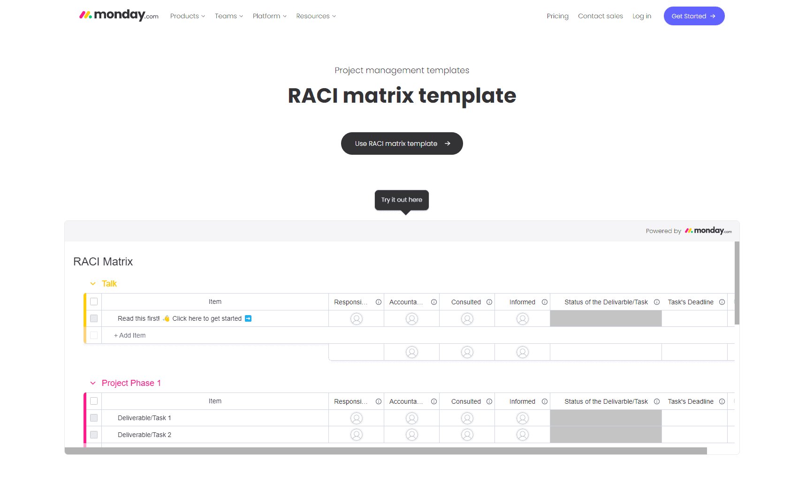
Task: Click the info icon beside Responsible column header
Action: [378, 302]
